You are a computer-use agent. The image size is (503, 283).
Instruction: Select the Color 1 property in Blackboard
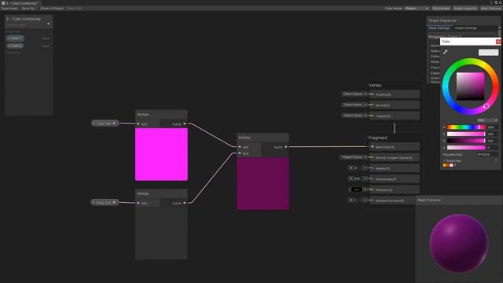click(15, 39)
